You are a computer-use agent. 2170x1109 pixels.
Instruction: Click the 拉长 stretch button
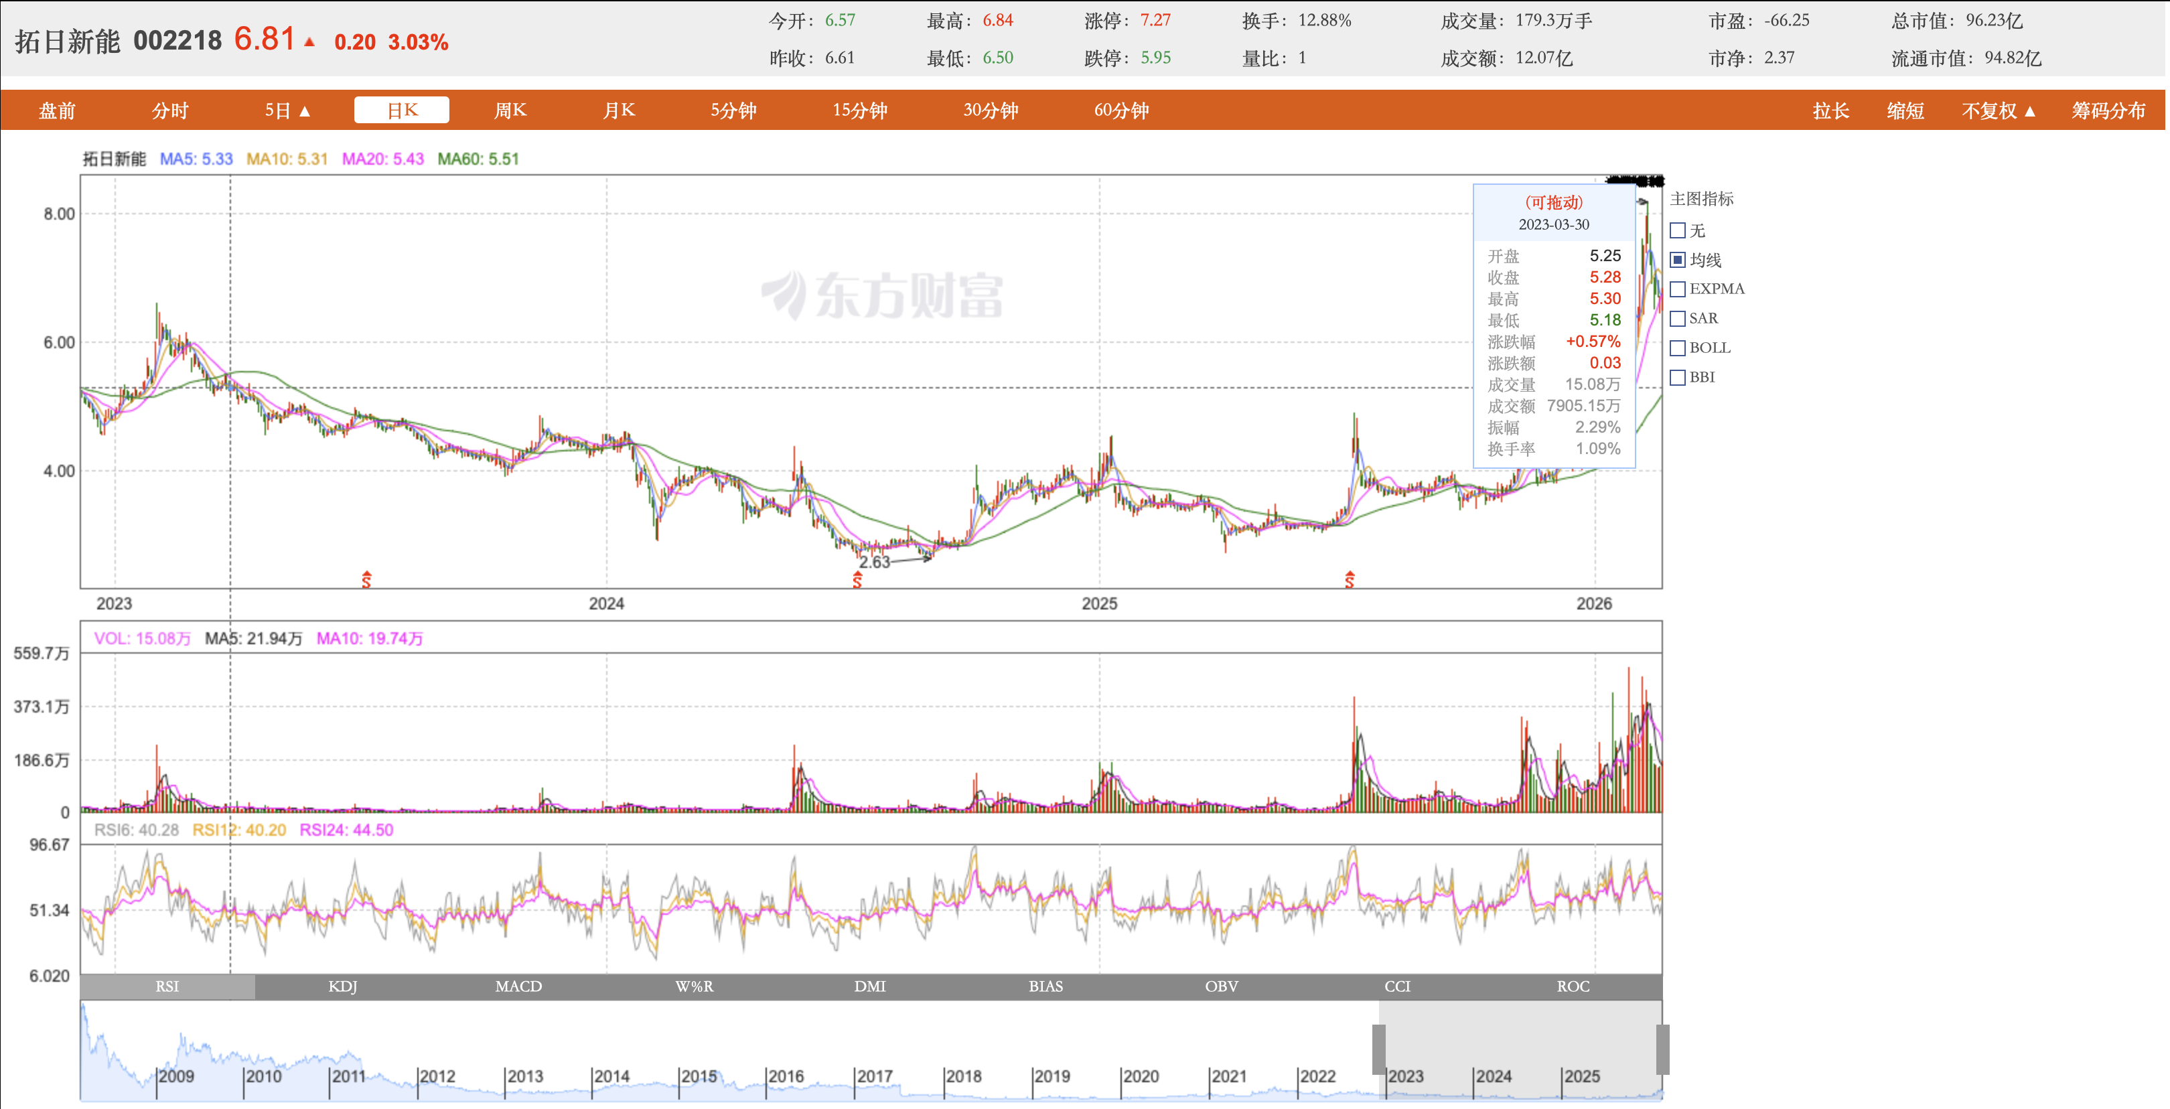pyautogui.click(x=1830, y=111)
